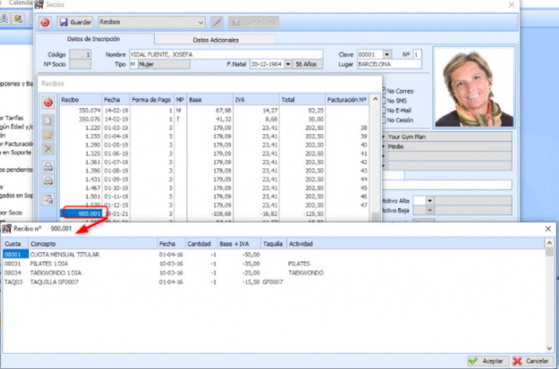Click red exit icon in Recibos panel

(48, 102)
